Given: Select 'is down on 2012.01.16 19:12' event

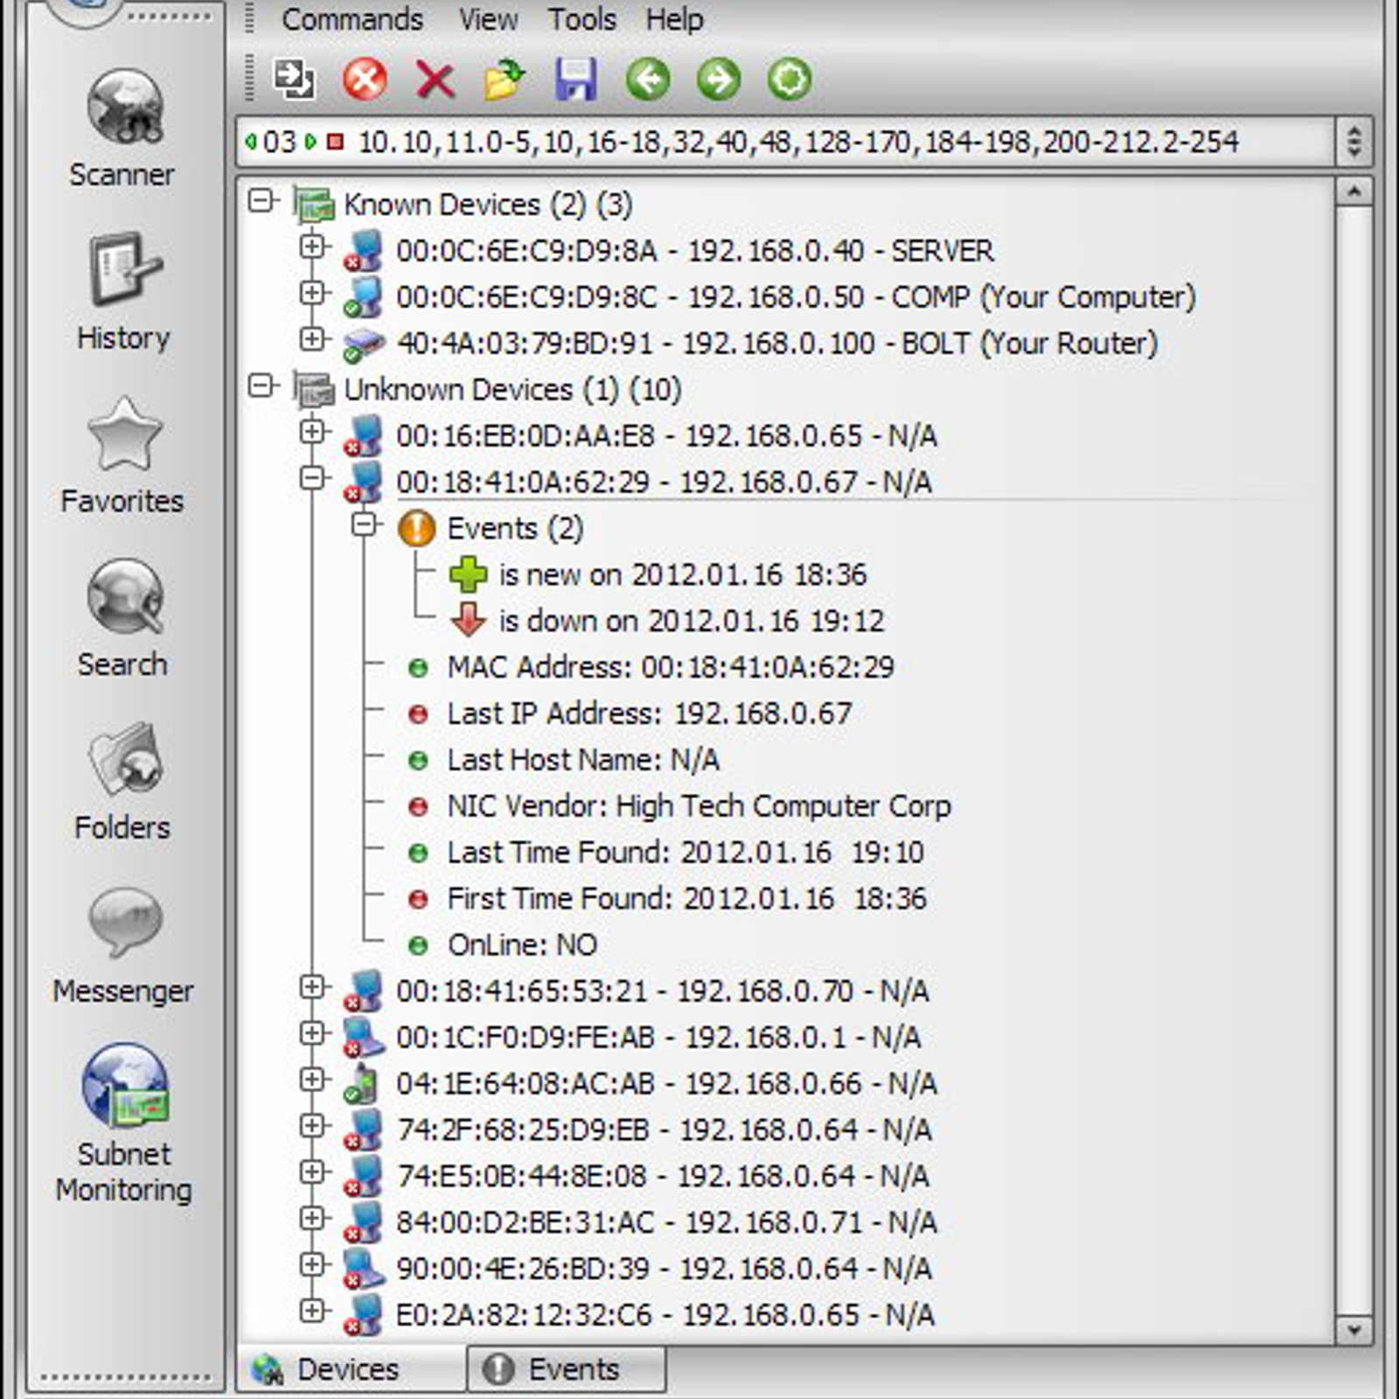Looking at the screenshot, I should 692,621.
